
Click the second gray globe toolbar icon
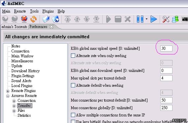point(15,19)
